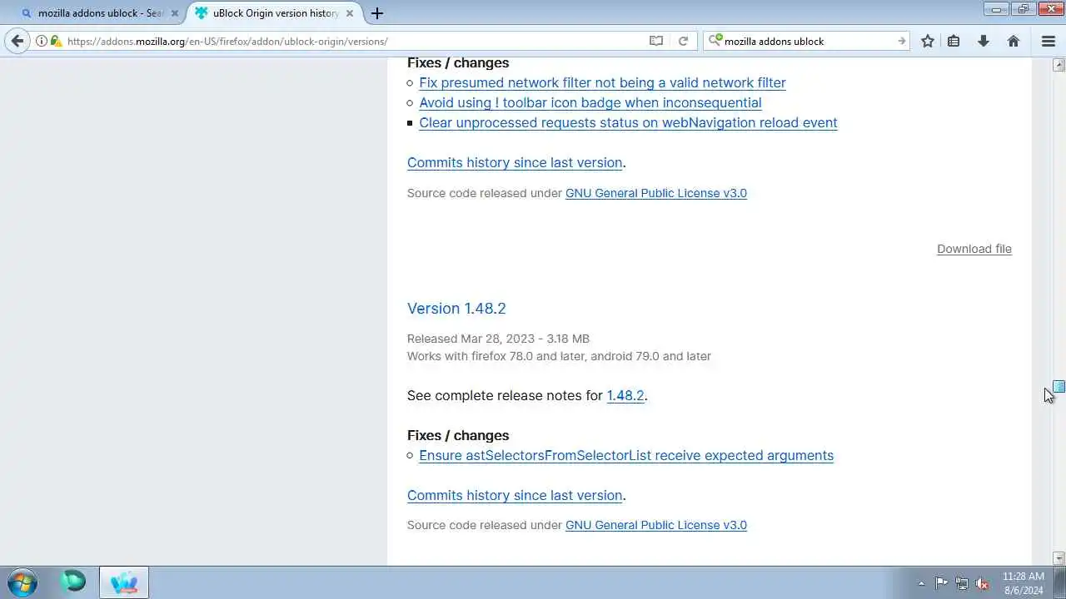Close the mozilla addons ublock search tab
This screenshot has width=1066, height=599.
point(175,13)
